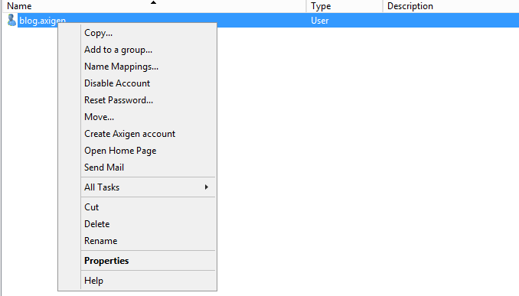Click the blog.axigen user icon
The height and width of the screenshot is (296, 519).
point(11,20)
